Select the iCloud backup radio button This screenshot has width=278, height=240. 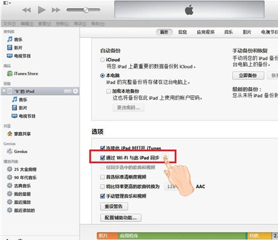(103, 60)
